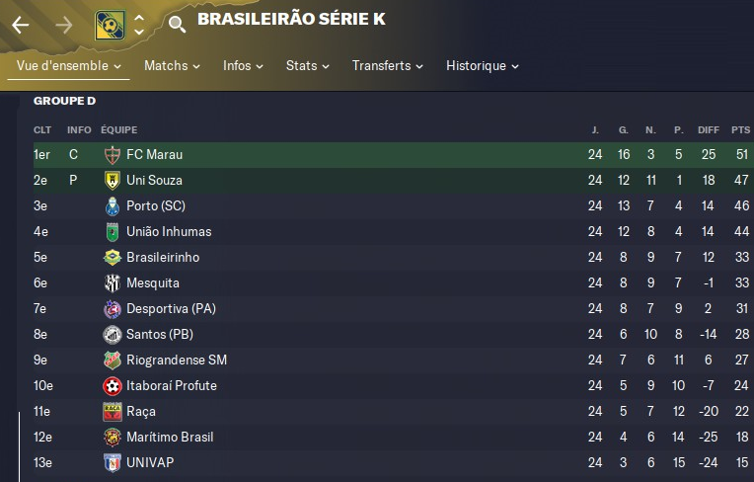The height and width of the screenshot is (482, 754).
Task: Open the Historique tab
Action: [x=482, y=66]
